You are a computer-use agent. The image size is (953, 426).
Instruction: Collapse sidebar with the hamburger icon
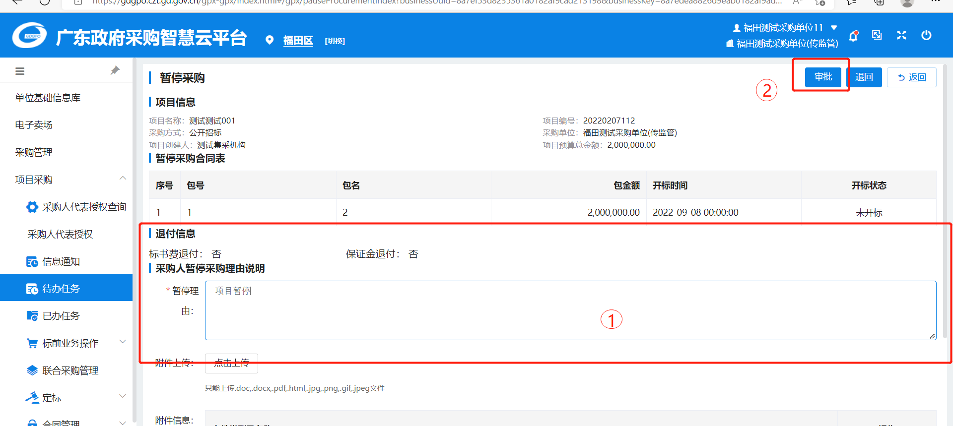click(20, 71)
